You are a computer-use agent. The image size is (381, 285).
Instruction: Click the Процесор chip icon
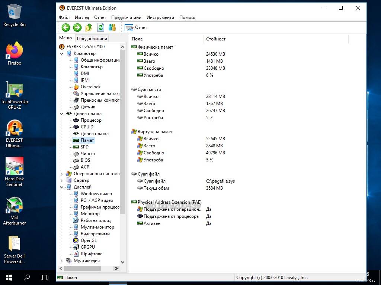pos(76,120)
